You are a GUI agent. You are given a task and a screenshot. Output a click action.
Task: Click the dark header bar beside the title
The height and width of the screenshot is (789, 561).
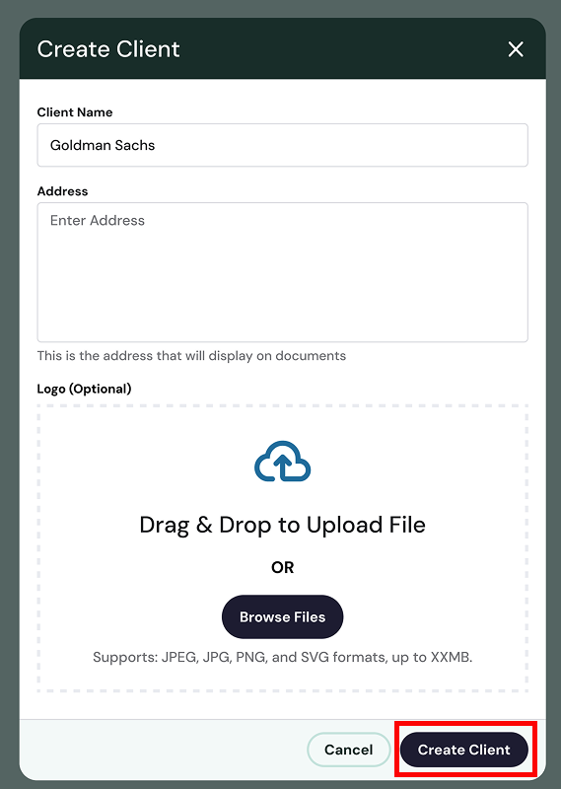click(342, 49)
